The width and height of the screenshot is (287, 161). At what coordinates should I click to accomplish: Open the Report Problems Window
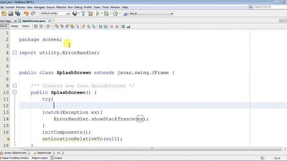coord(15,158)
